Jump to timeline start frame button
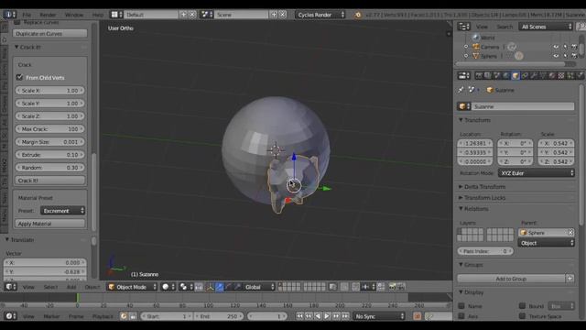 pos(299,316)
